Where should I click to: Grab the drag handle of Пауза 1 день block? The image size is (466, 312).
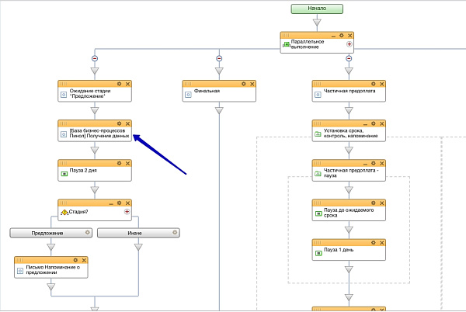tap(318, 243)
